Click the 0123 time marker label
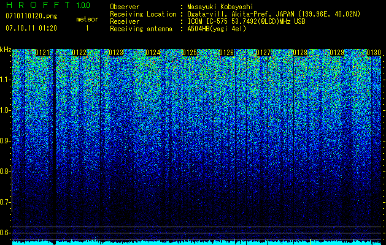 [116, 53]
